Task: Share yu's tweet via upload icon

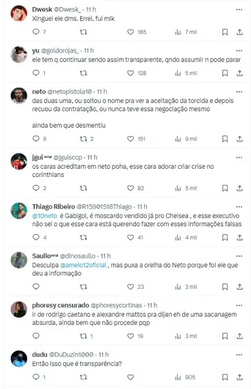Action: pyautogui.click(x=239, y=73)
